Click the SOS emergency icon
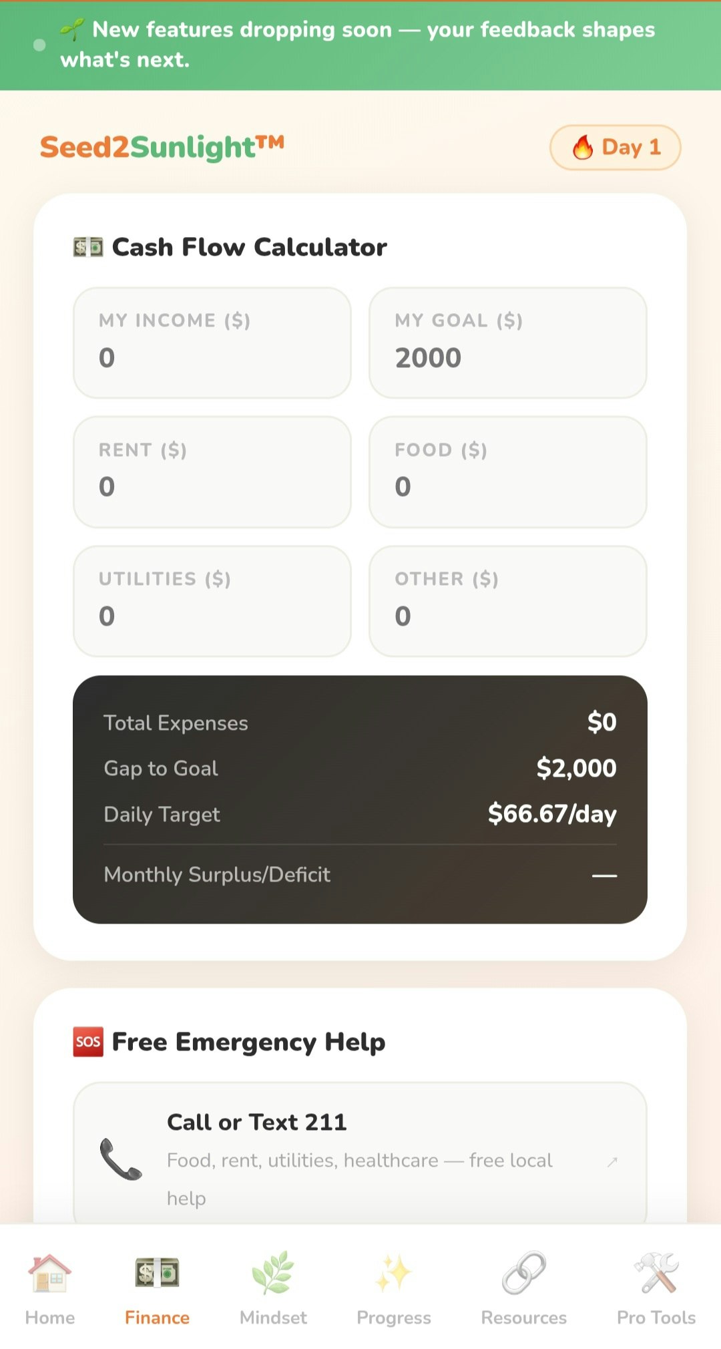The width and height of the screenshot is (721, 1349). point(88,1042)
